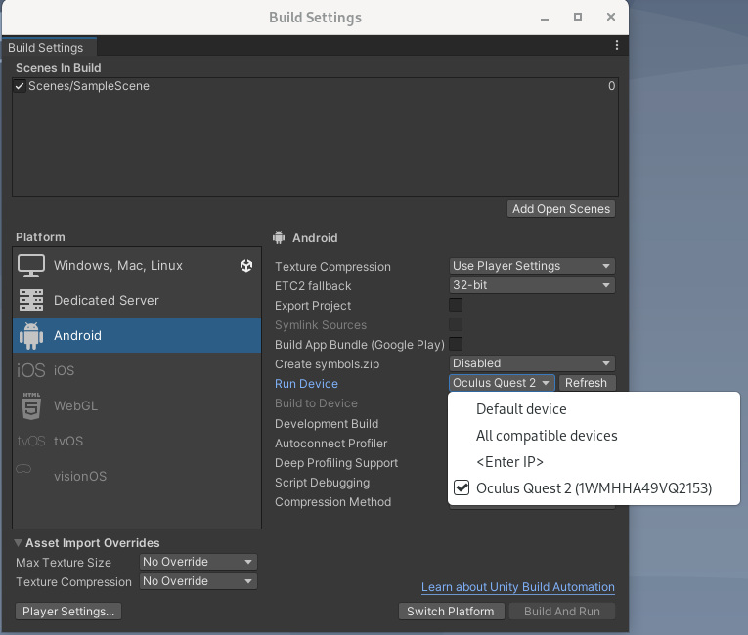
Task: Toggle the Scenes/SampleScene checkbox
Action: [20, 86]
